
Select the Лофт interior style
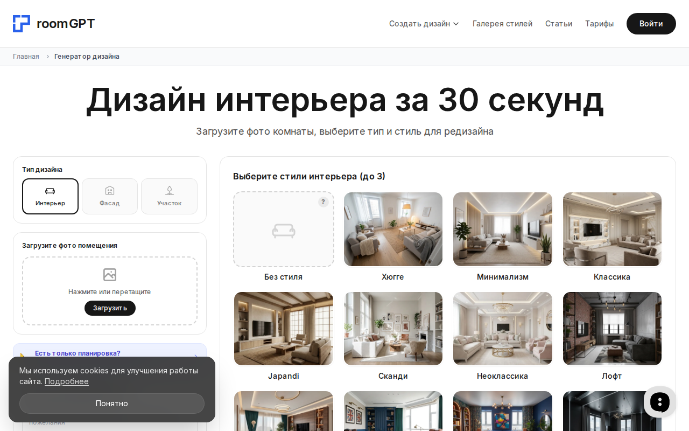pyautogui.click(x=612, y=329)
